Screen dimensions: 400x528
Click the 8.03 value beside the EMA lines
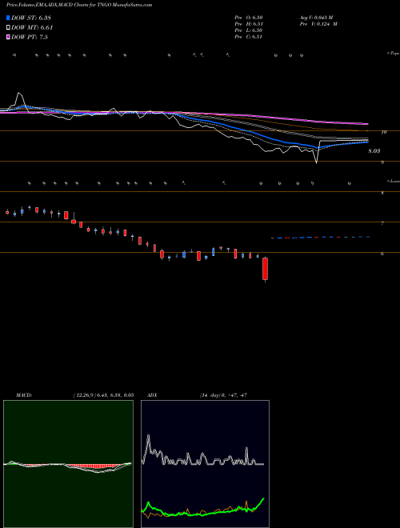[374, 151]
